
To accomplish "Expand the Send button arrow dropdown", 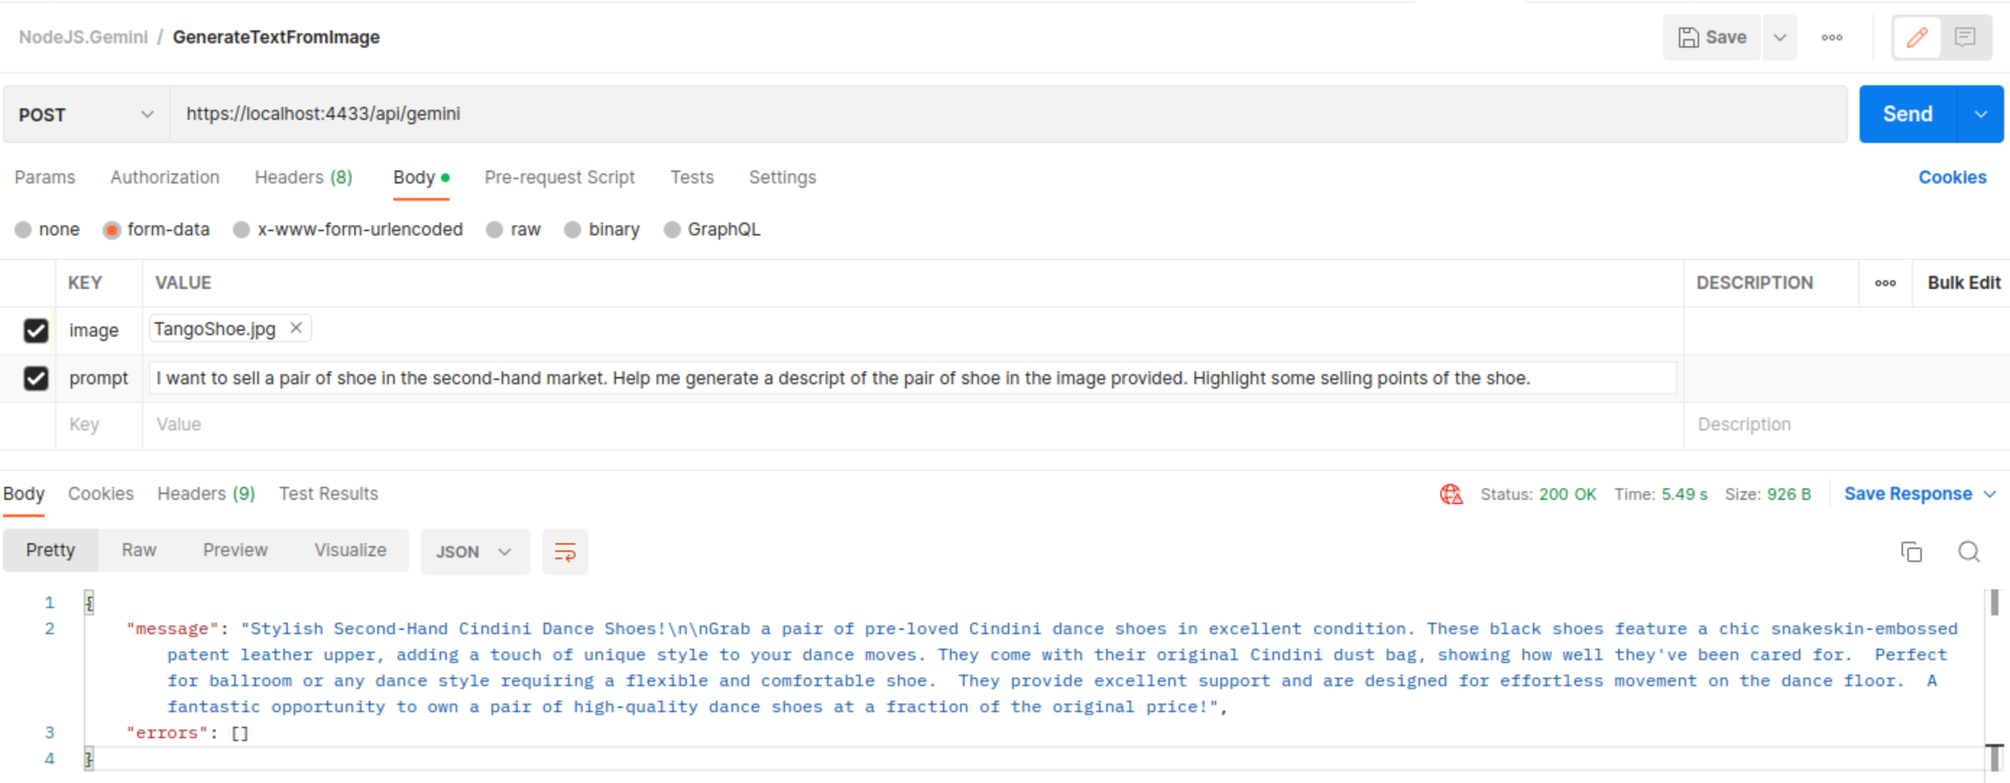I will (1980, 115).
